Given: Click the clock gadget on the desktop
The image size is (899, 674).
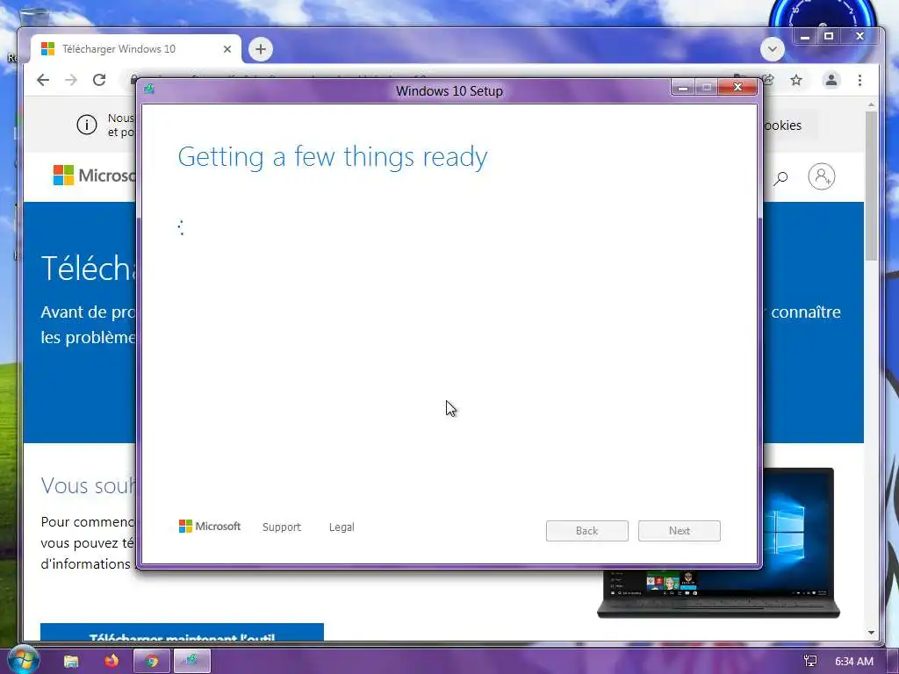Looking at the screenshot, I should click(x=823, y=18).
